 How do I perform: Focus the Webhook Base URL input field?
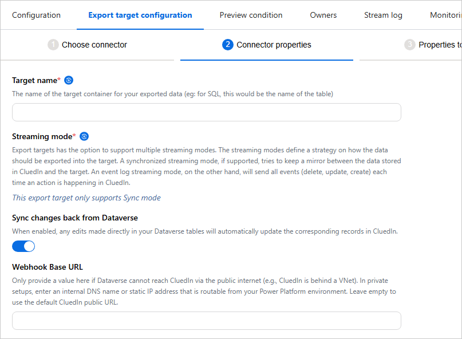pos(207,321)
